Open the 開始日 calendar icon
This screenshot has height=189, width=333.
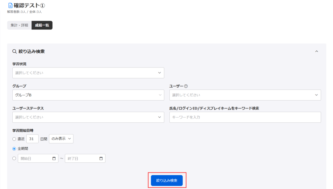pos(54,158)
